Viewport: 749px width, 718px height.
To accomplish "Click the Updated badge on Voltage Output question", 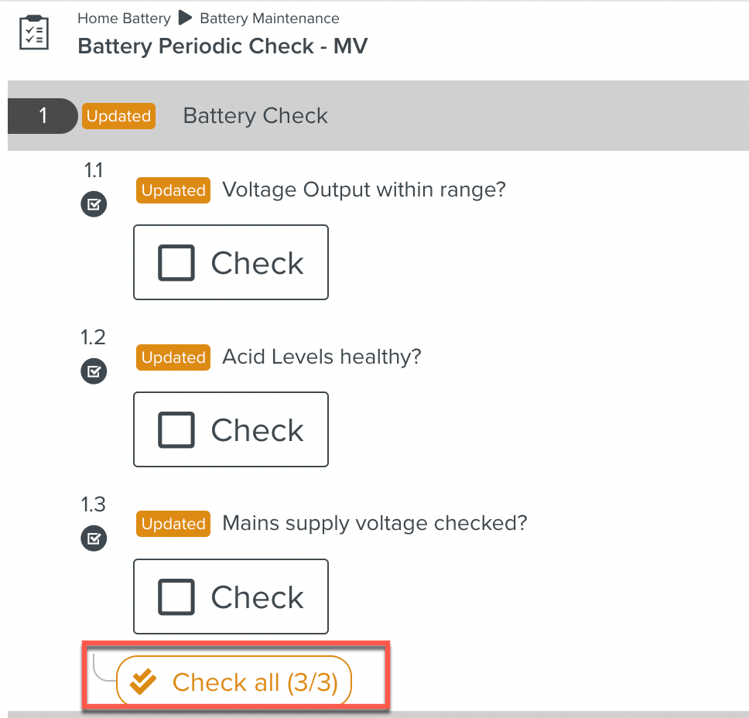I will (173, 190).
